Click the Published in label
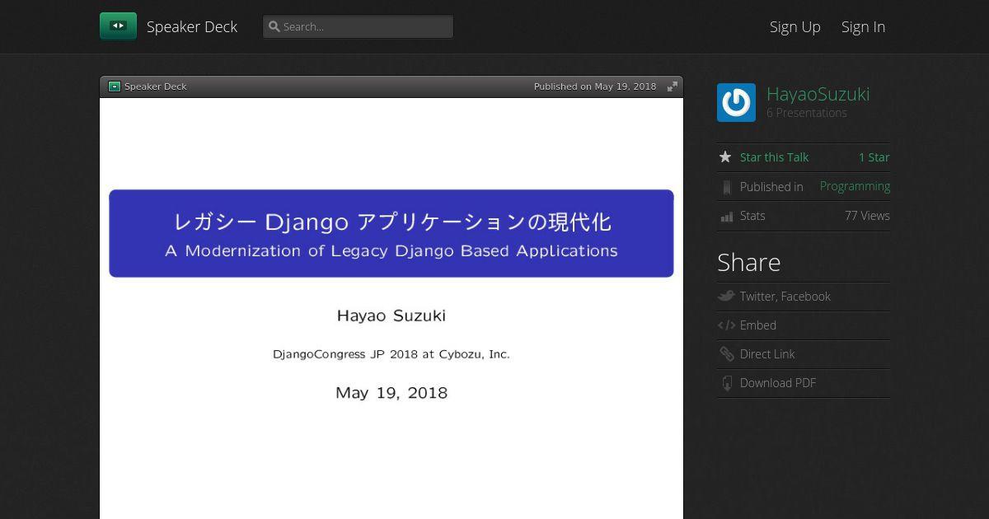 coord(771,187)
